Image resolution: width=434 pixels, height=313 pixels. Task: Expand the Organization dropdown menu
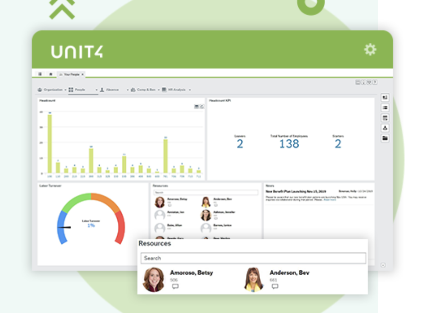pos(65,90)
